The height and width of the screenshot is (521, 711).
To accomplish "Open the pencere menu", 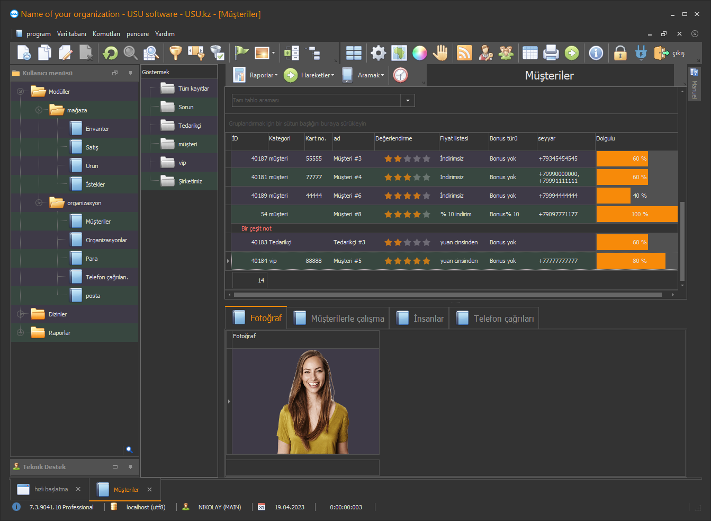I will click(138, 34).
